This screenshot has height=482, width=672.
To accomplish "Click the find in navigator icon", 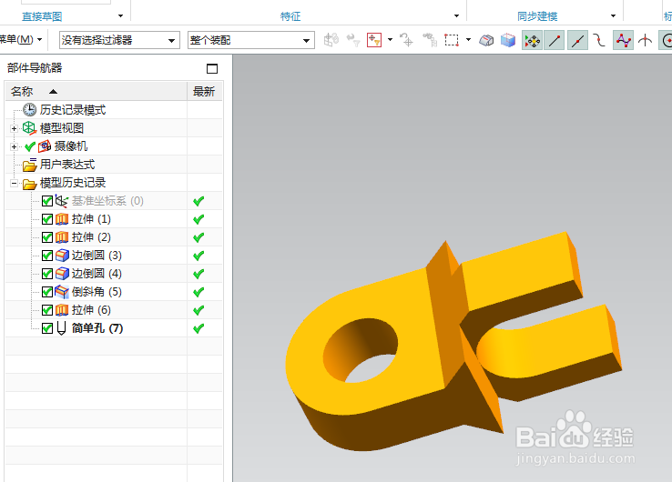I will coord(430,40).
